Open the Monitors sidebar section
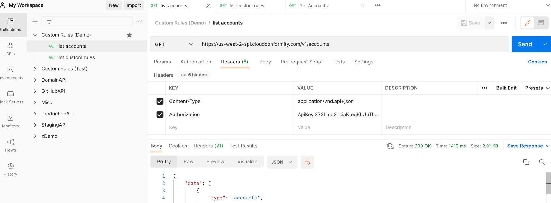 click(10, 121)
